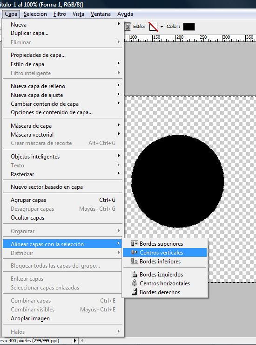Expand Cambiar contenido de capa submenu
Image resolution: width=256 pixels, height=345 pixels.
point(63,103)
